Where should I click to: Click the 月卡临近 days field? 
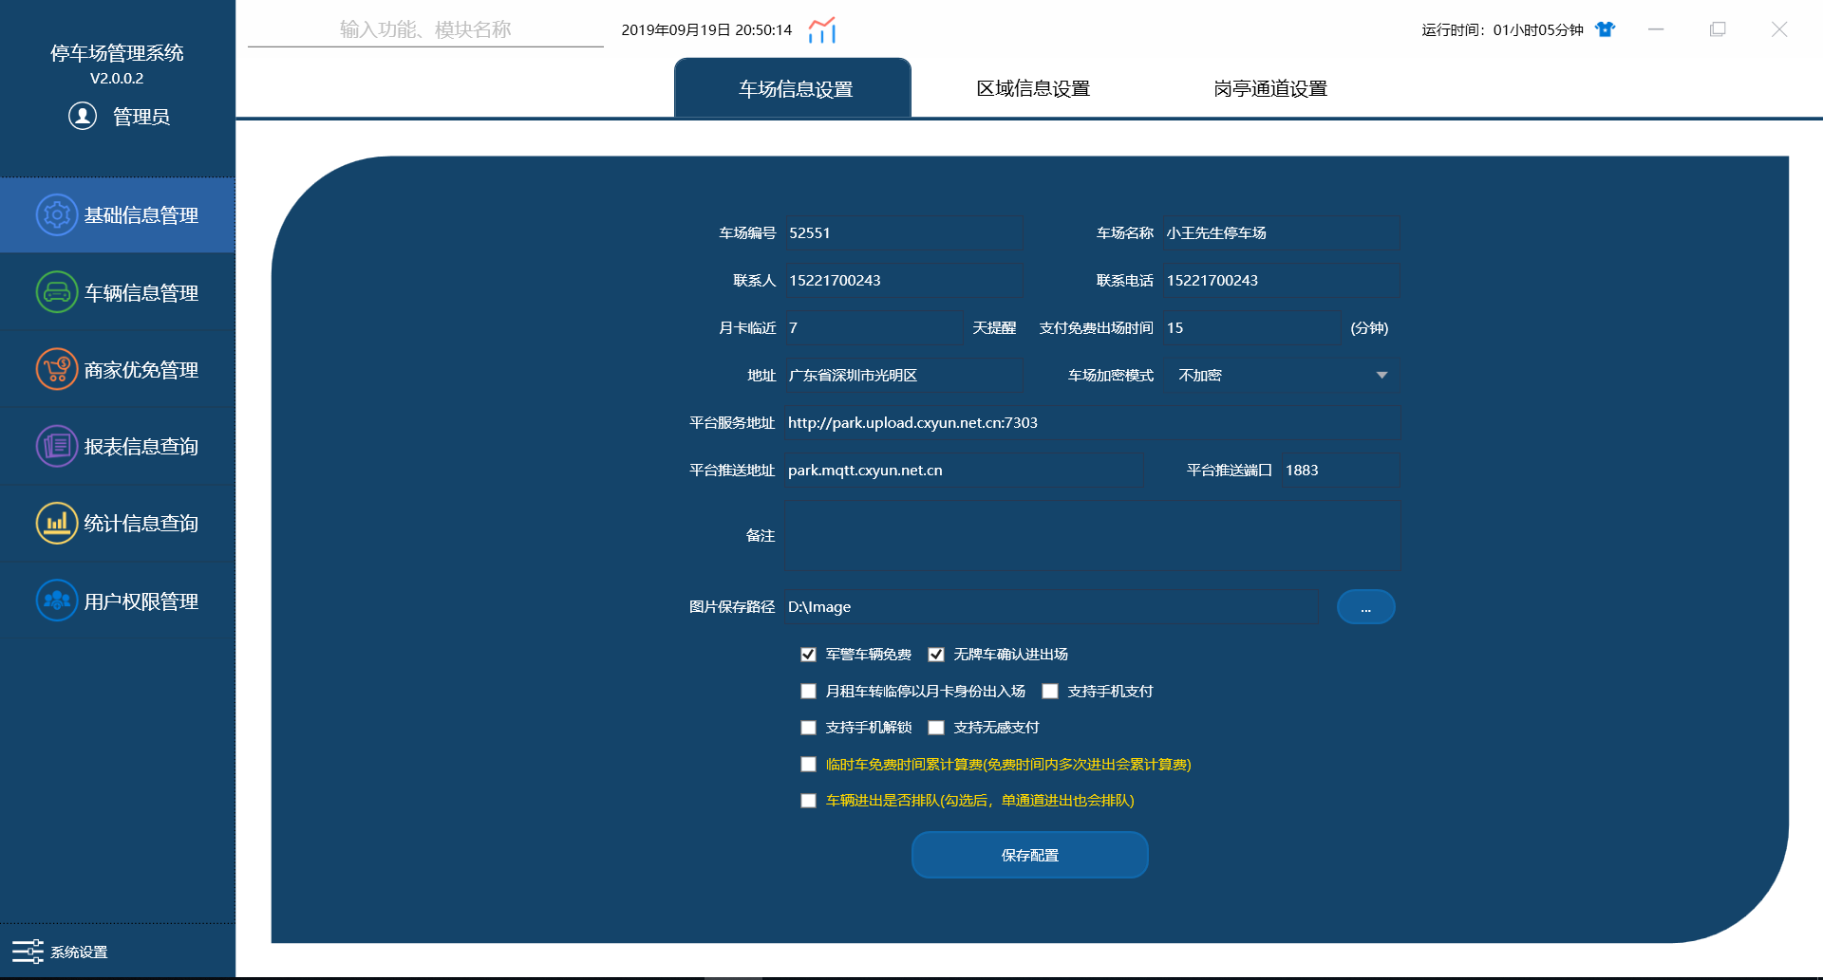pyautogui.click(x=874, y=328)
